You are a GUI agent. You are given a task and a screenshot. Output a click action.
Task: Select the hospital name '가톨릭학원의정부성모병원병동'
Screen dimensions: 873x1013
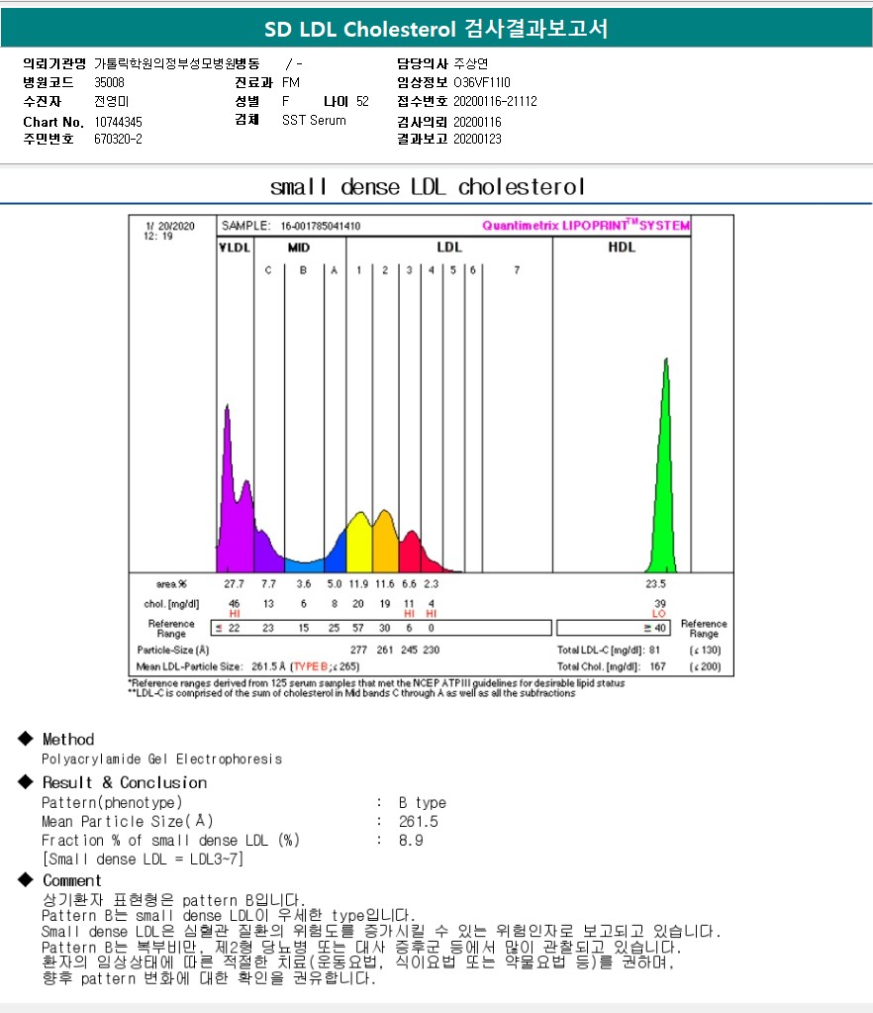pyautogui.click(x=177, y=63)
